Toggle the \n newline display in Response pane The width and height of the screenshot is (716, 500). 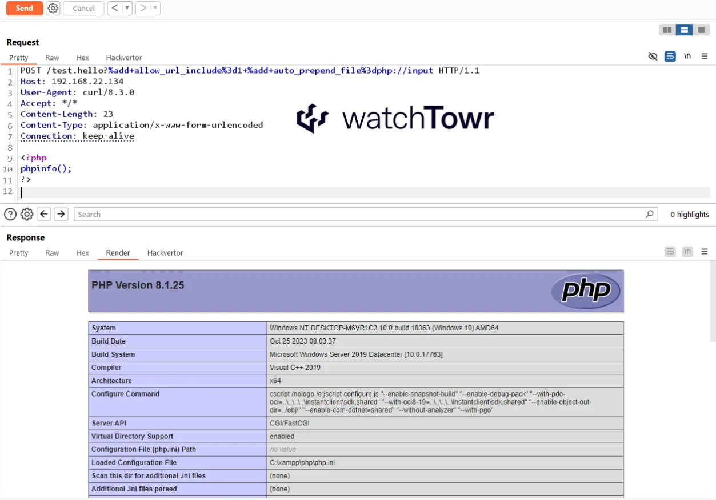click(x=687, y=251)
